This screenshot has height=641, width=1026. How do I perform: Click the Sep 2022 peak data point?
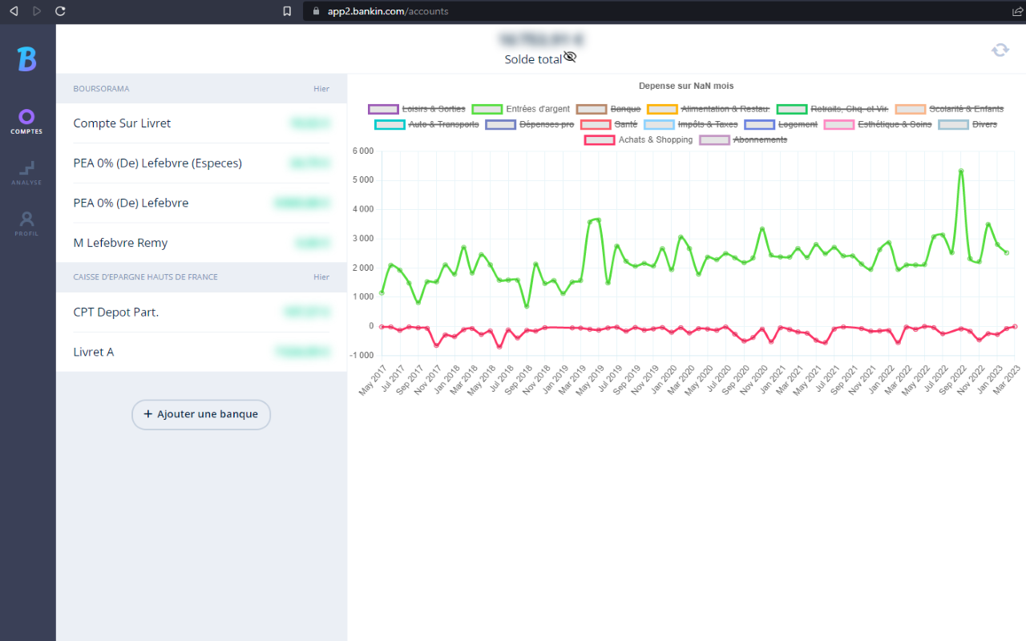(960, 171)
